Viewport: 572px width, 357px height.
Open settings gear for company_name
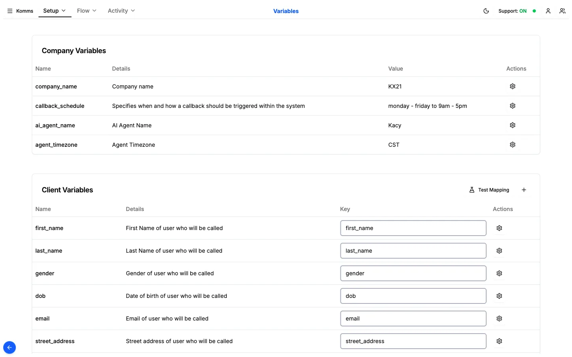[x=513, y=86]
